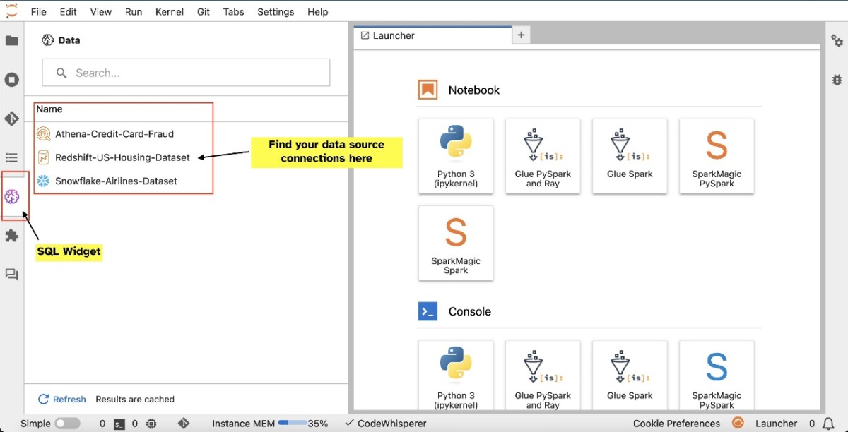Click the notifications bell icon
Image resolution: width=848 pixels, height=432 pixels.
[828, 424]
